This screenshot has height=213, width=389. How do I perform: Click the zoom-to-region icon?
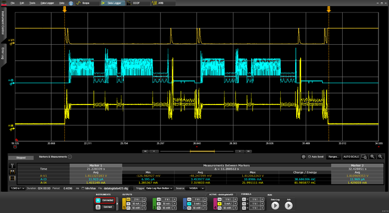(364, 157)
